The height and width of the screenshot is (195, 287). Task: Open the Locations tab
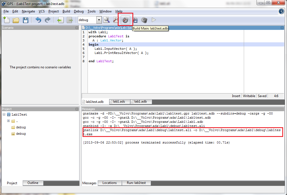[x=109, y=183]
